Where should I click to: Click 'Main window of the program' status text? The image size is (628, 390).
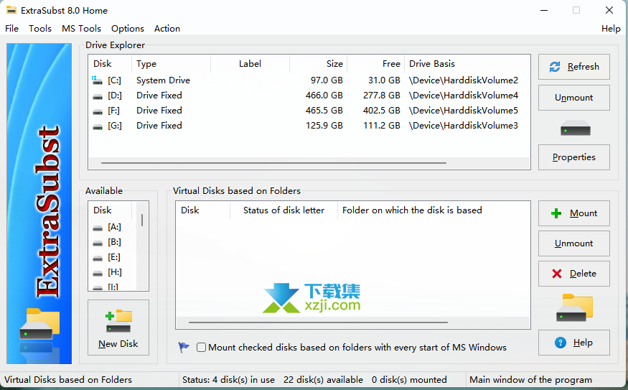click(x=530, y=379)
